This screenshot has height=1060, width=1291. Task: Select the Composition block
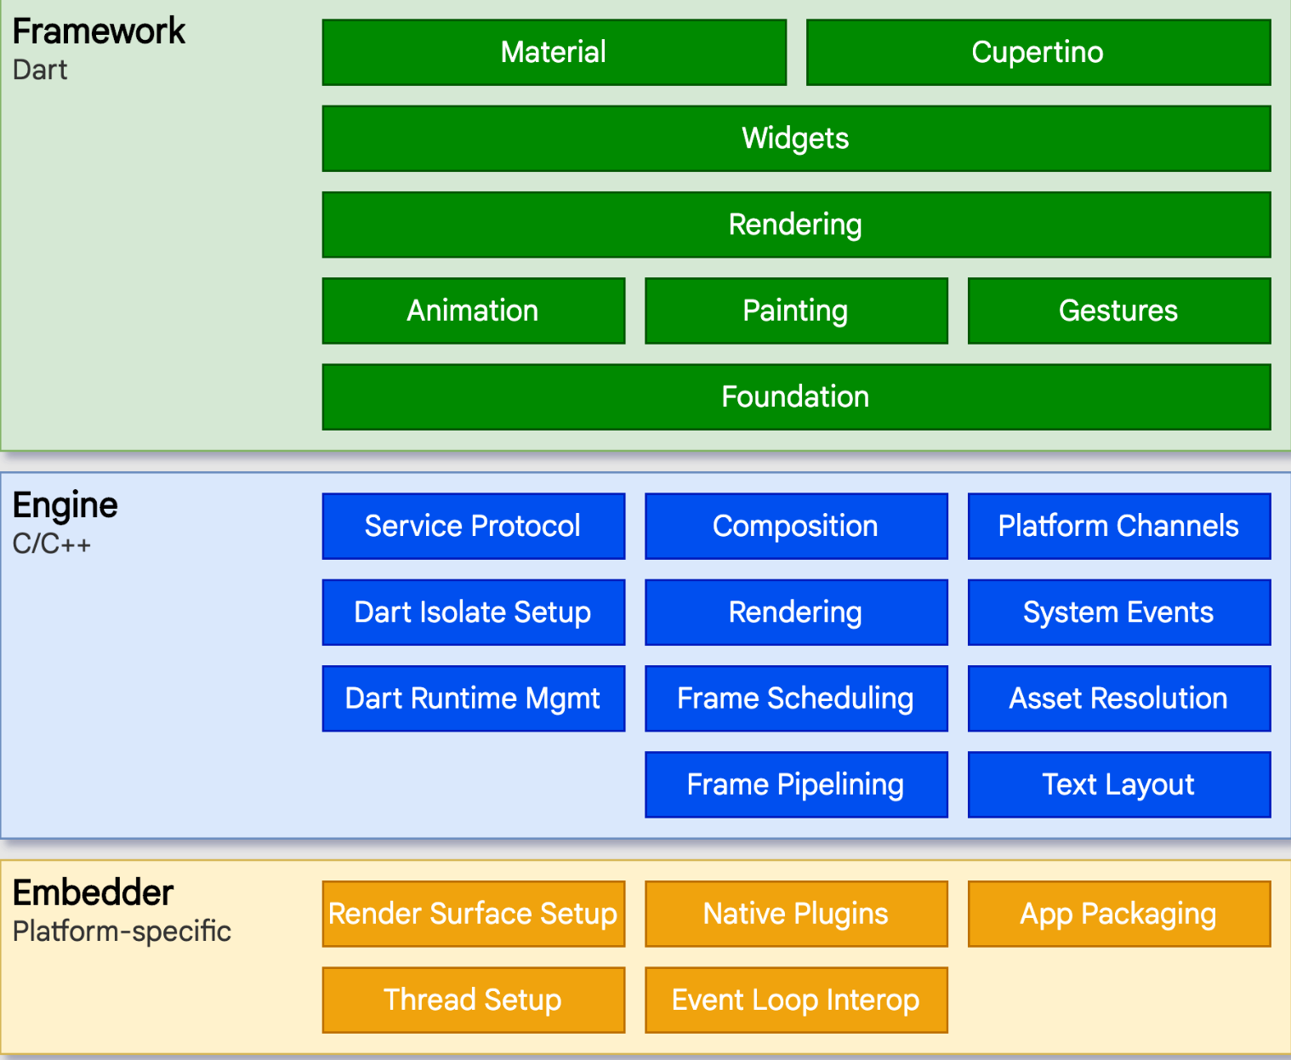796,526
